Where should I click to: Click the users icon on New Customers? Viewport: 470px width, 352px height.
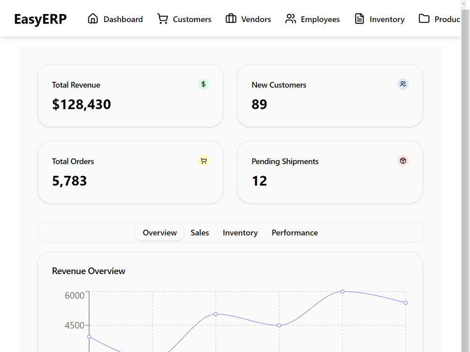(403, 84)
